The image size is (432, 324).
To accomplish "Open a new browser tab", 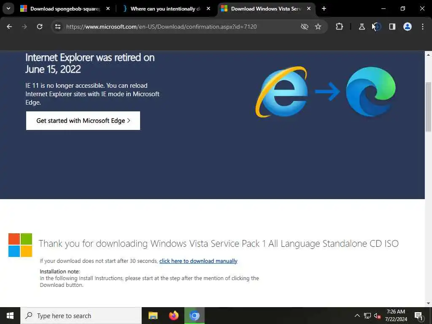I will (324, 9).
